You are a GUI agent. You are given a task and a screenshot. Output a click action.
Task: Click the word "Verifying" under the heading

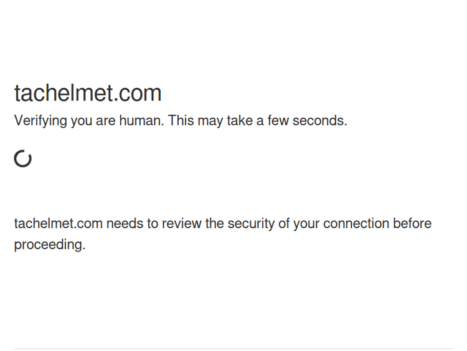click(x=40, y=121)
